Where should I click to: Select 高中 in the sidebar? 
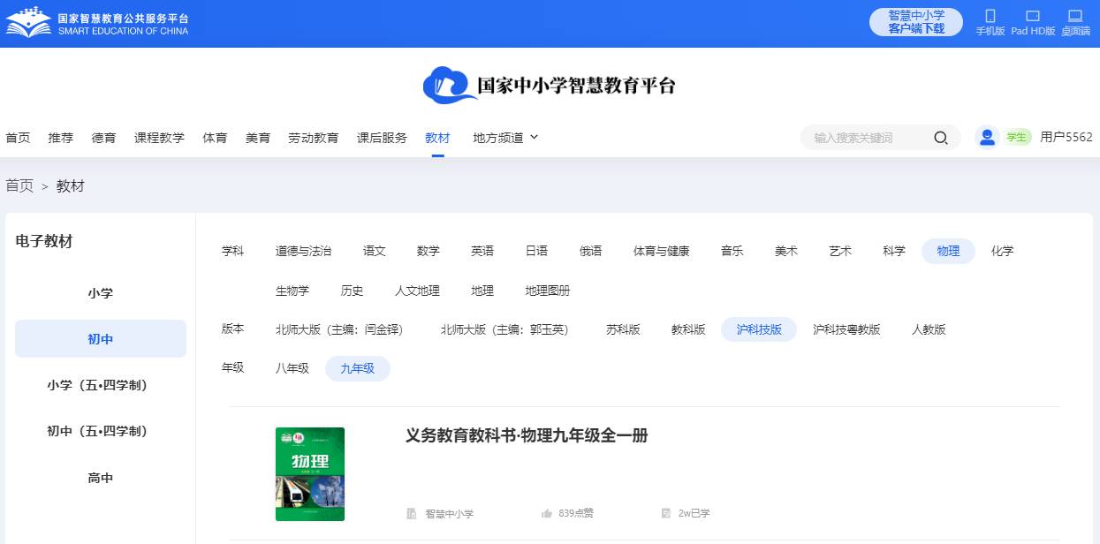101,478
